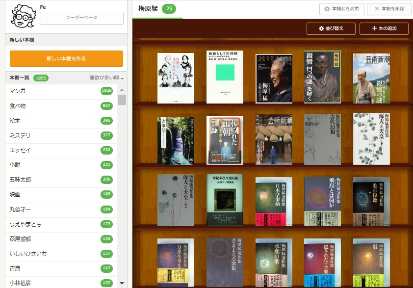Open 芸術新潮 cover with smiling man
Viewport: 413px width, 288px height.
[274, 79]
